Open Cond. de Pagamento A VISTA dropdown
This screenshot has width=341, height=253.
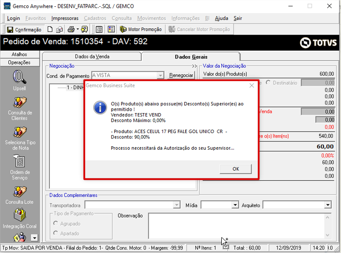(160, 75)
